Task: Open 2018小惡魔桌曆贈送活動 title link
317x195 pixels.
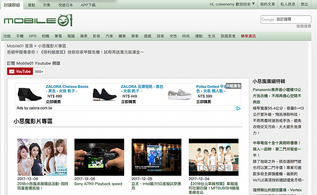Action: coord(43,186)
